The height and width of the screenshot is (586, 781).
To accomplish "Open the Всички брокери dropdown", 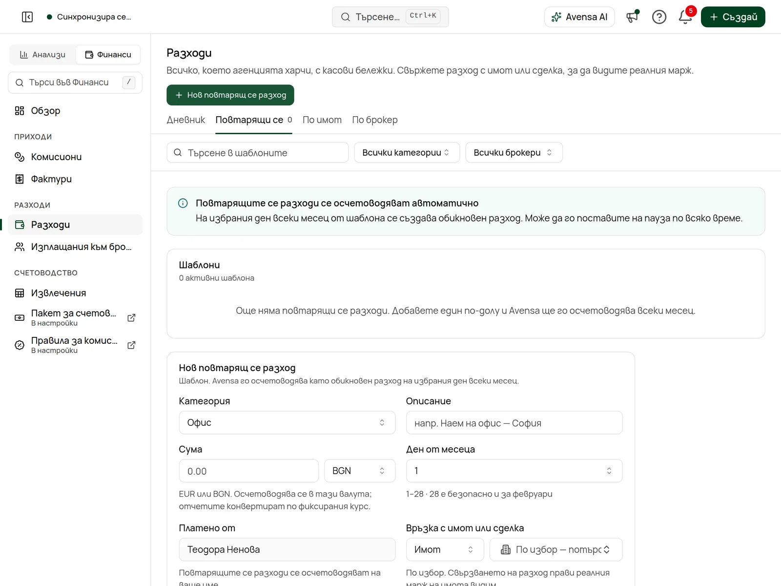I will (x=514, y=153).
